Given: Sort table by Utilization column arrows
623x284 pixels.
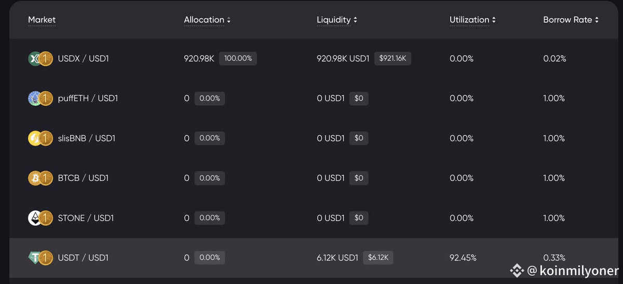Looking at the screenshot, I should 494,20.
